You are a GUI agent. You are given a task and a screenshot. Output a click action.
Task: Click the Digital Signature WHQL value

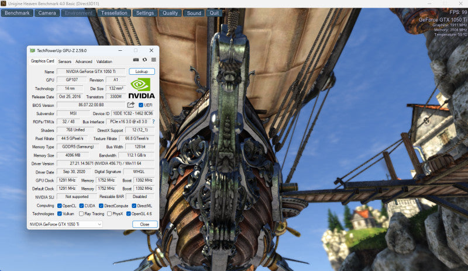click(x=139, y=172)
